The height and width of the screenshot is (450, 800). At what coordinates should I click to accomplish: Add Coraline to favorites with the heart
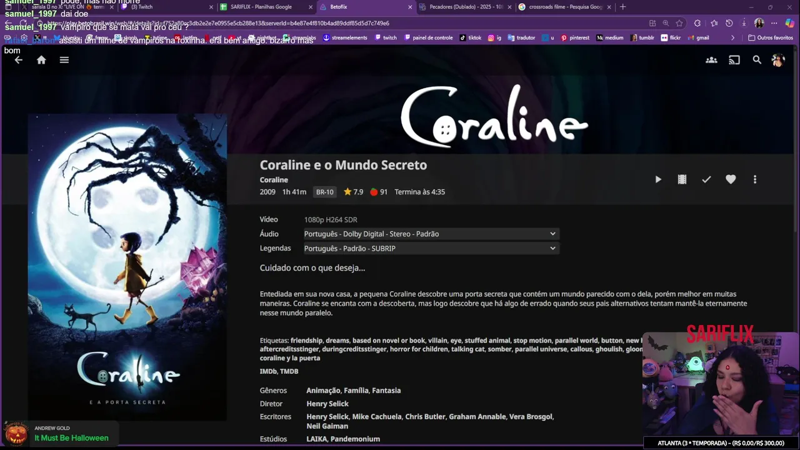[731, 179]
